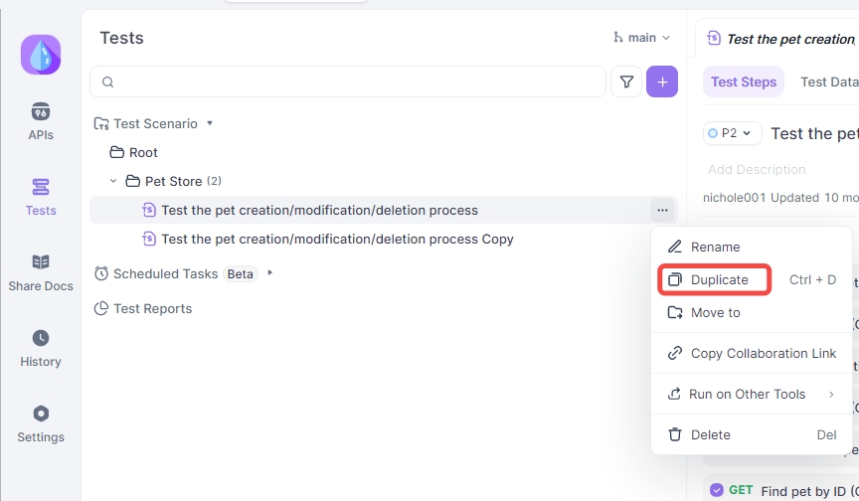Click the tests search input field
Viewport: 859px width, 501px height.
(x=348, y=83)
